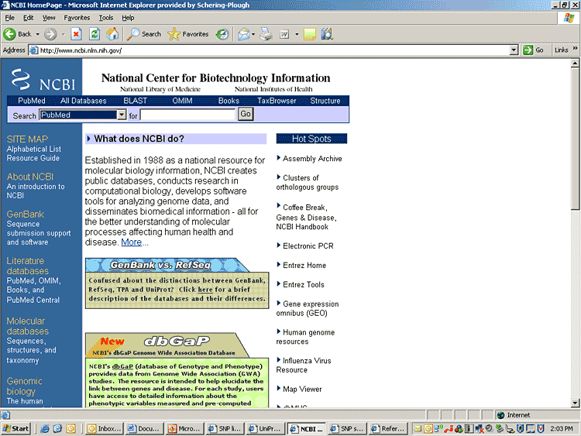Click the Hot Spots header

[311, 139]
